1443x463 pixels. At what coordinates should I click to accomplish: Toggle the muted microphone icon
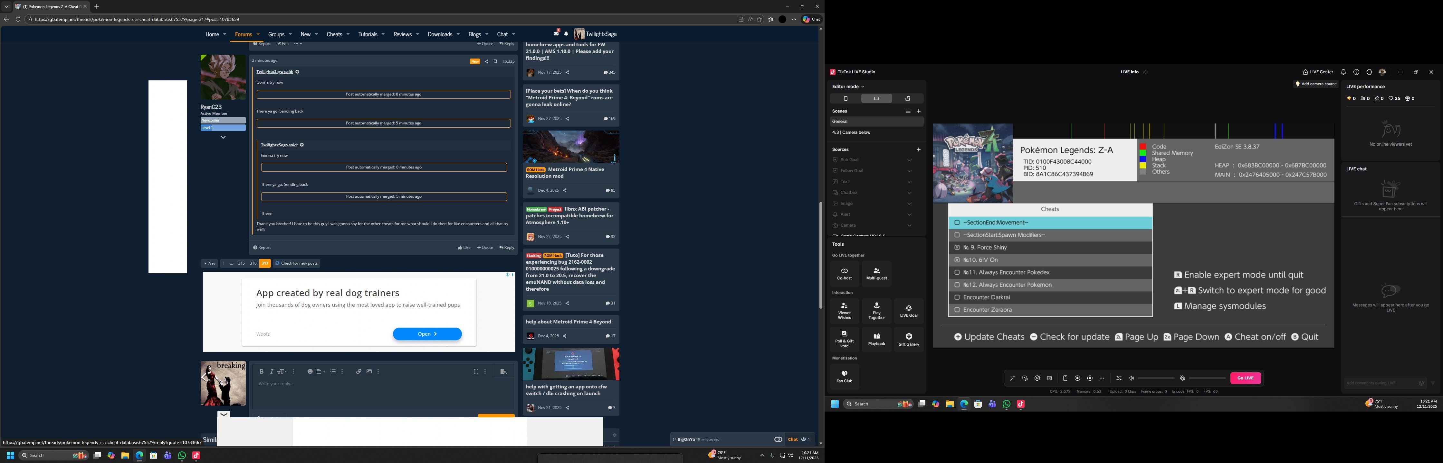point(1182,378)
